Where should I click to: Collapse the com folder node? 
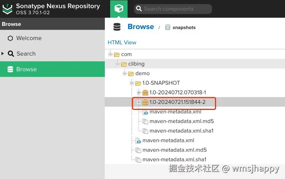[110, 54]
